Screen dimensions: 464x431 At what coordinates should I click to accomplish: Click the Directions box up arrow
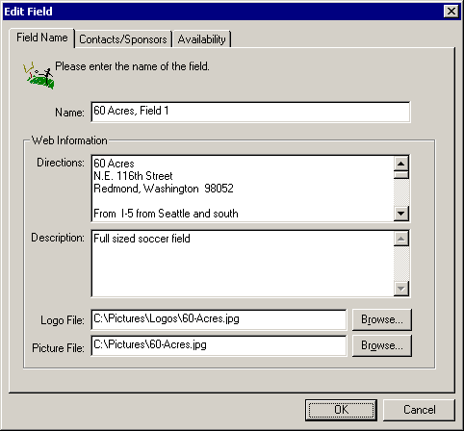coord(401,164)
